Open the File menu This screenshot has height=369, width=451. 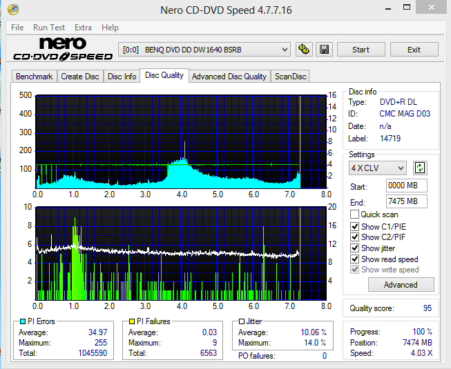pos(17,28)
